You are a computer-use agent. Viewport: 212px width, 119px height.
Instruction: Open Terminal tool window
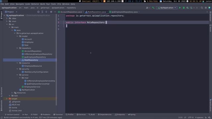point(58,115)
